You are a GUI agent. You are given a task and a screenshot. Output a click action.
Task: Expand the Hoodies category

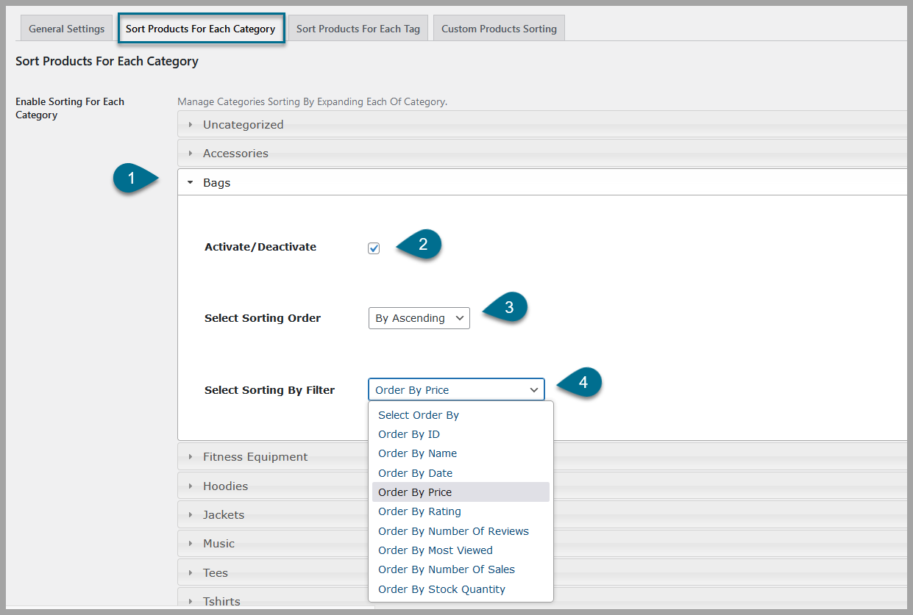pyautogui.click(x=225, y=486)
